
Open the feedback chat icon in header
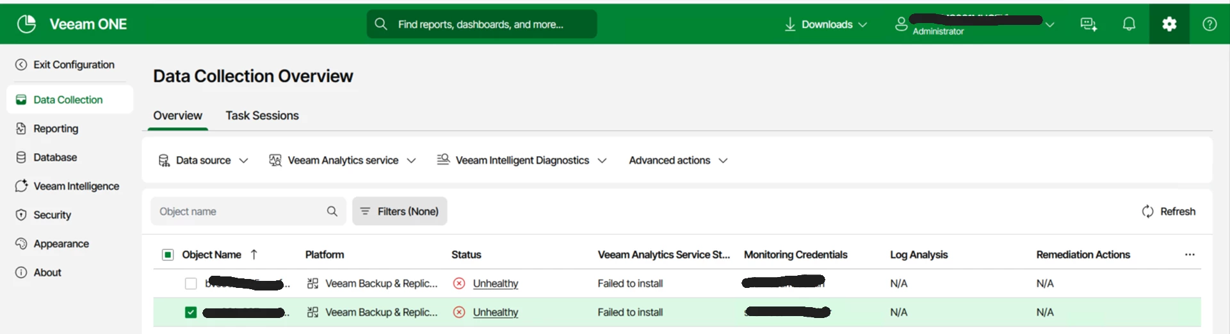click(x=1088, y=24)
